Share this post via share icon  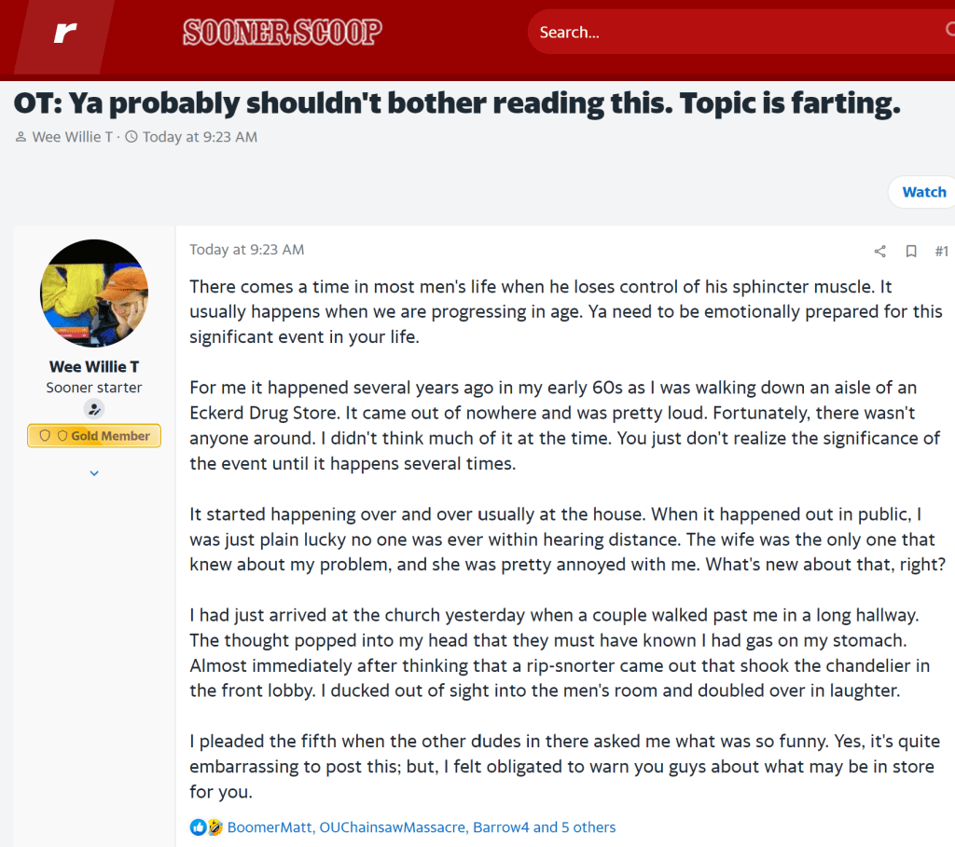[879, 251]
